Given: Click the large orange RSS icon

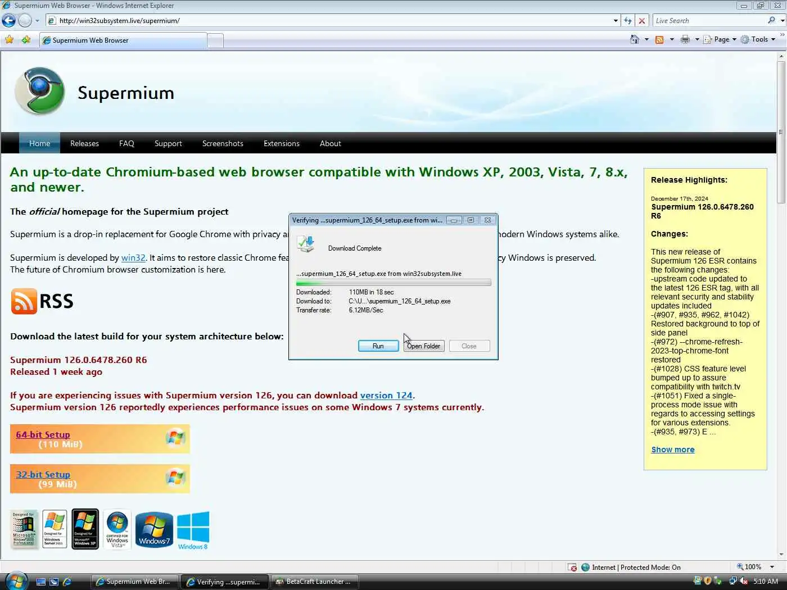Looking at the screenshot, I should click(x=24, y=301).
